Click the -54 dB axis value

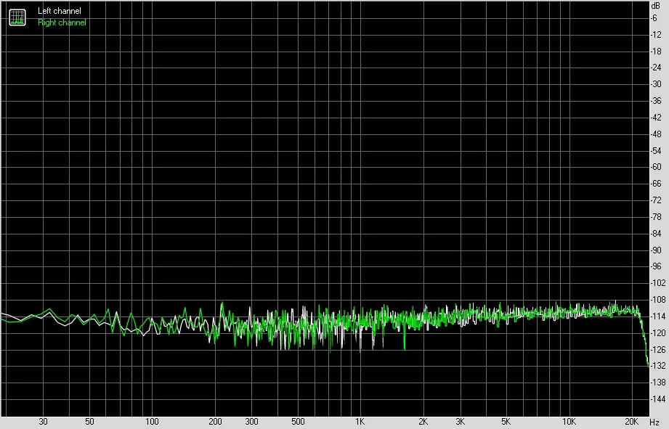coord(656,150)
